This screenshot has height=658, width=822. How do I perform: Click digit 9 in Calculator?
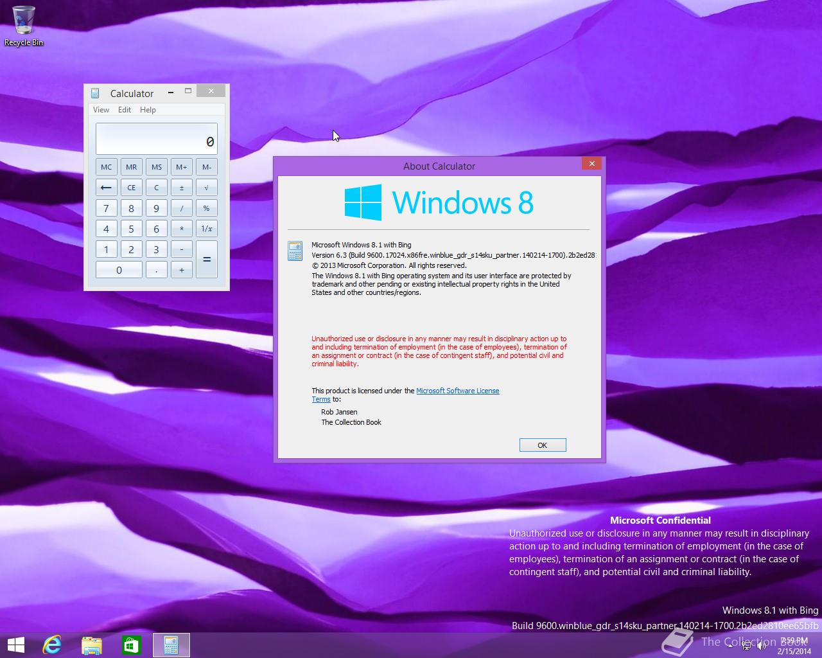pyautogui.click(x=157, y=208)
